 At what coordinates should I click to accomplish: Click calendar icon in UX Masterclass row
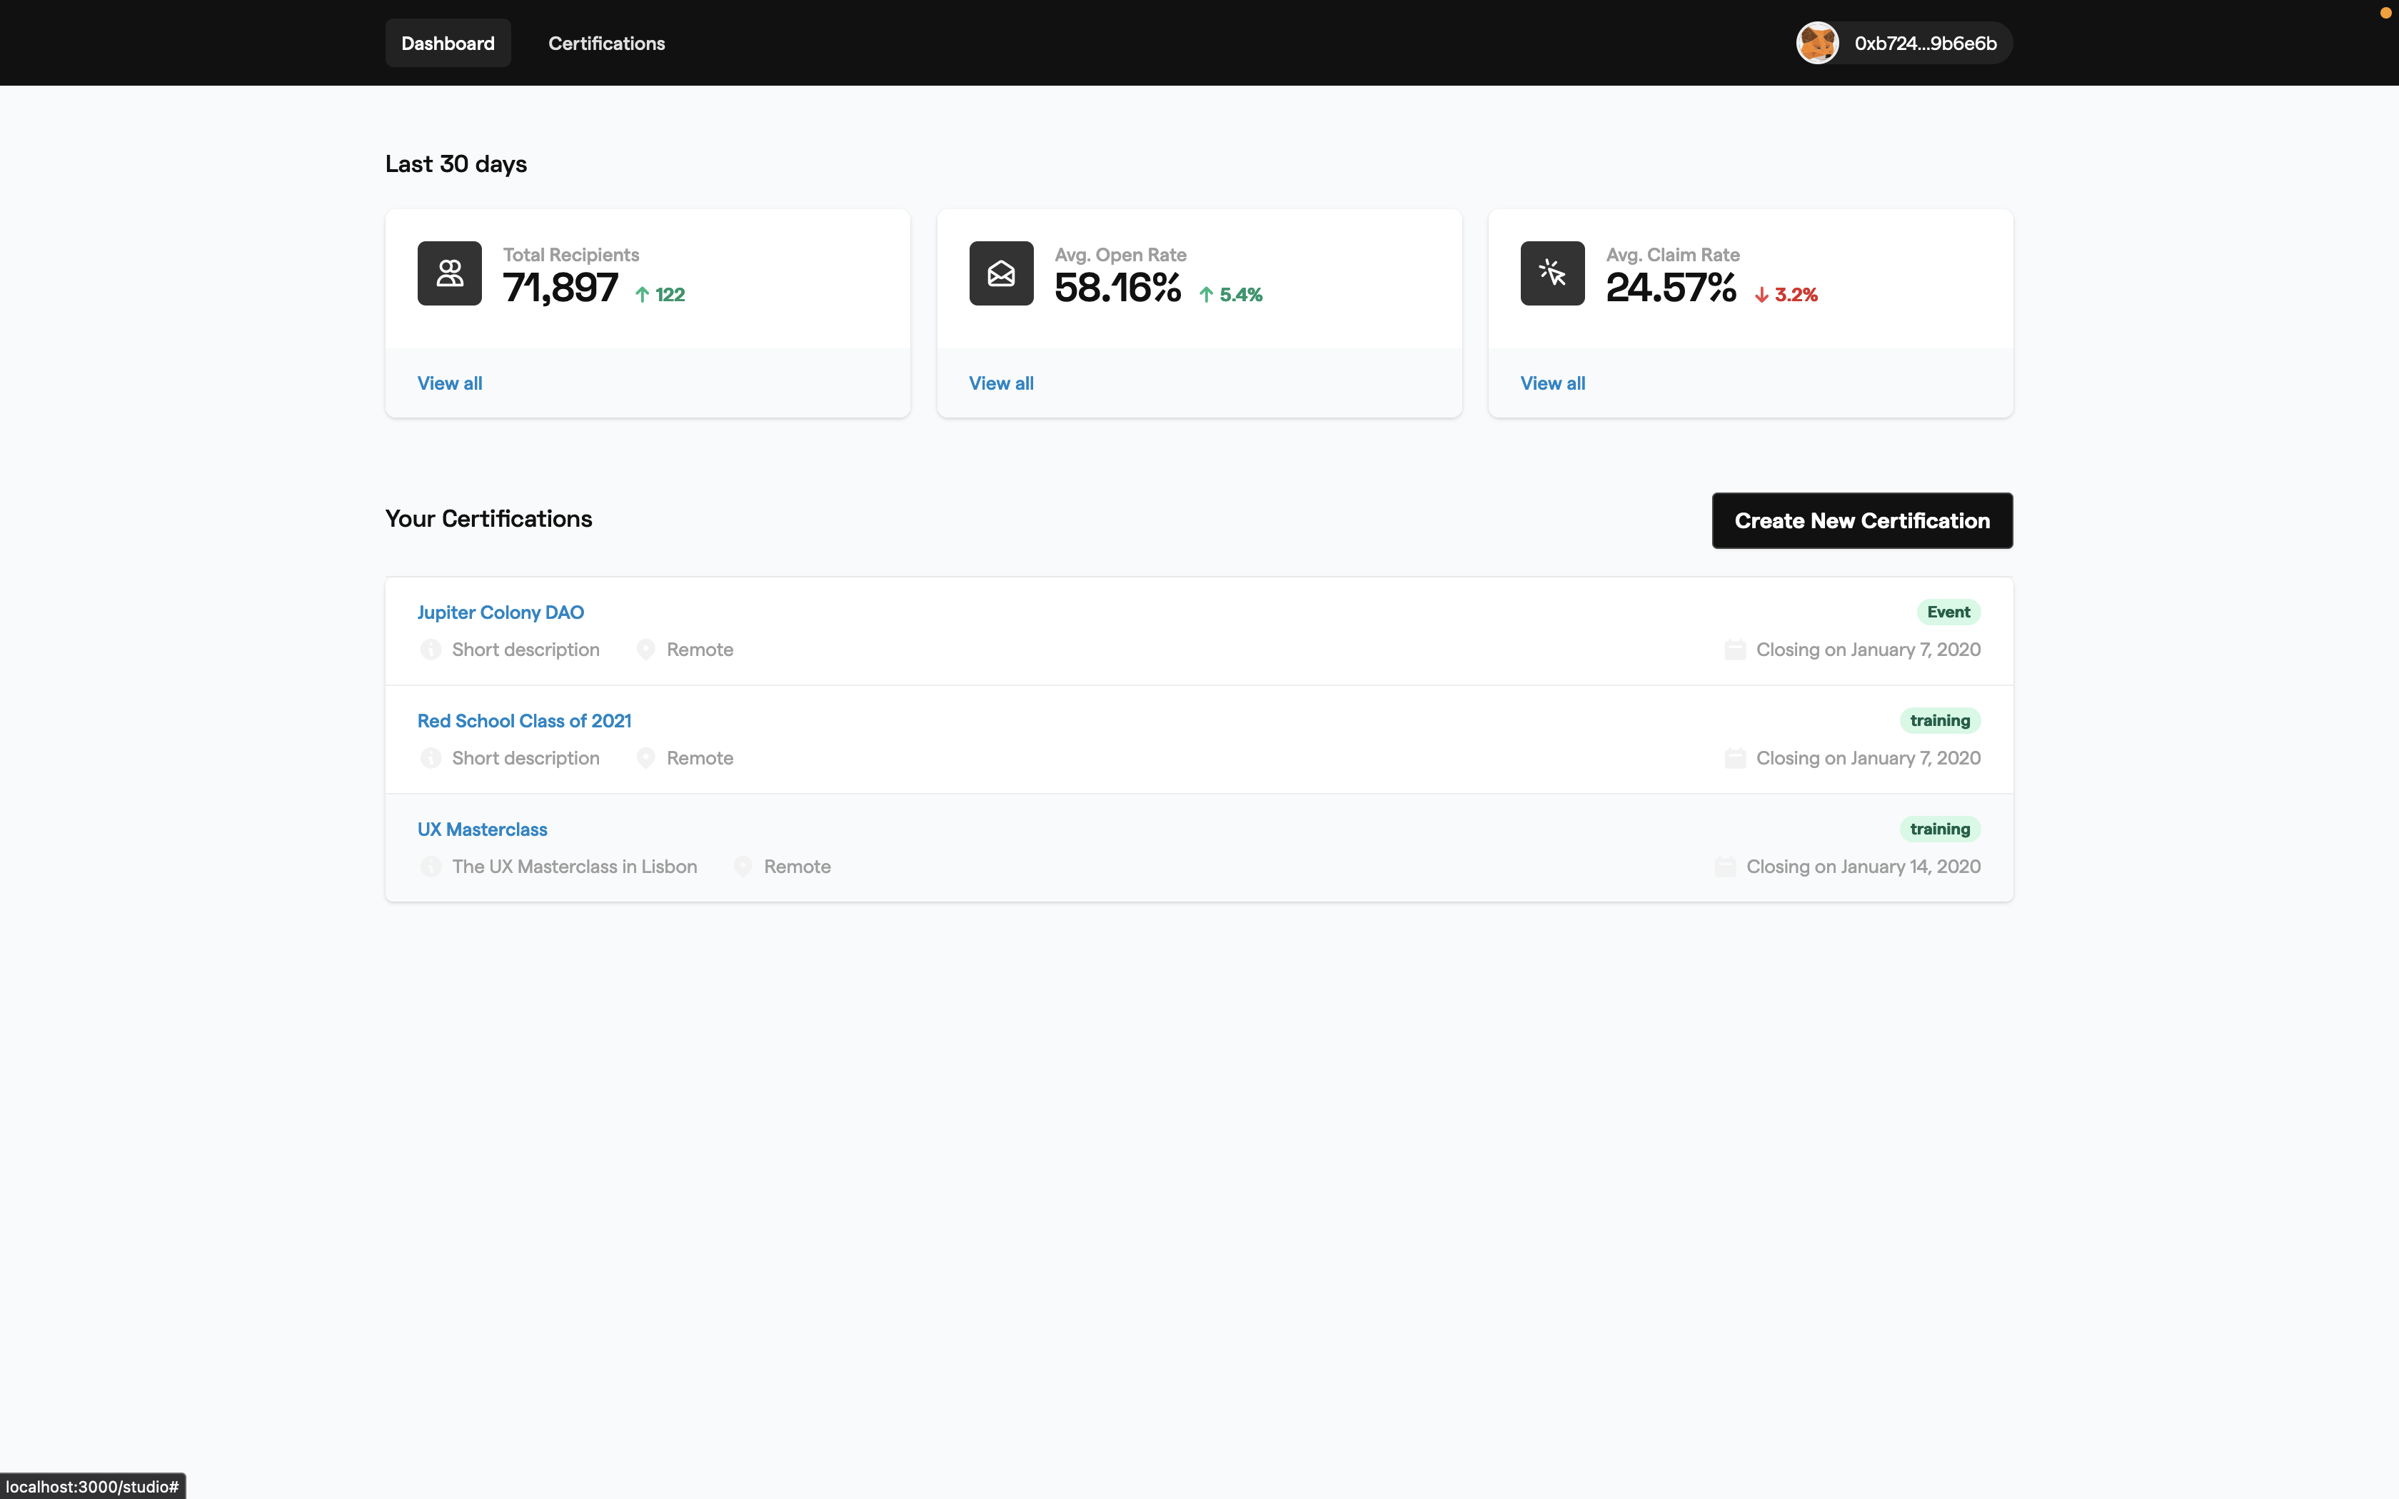coord(1725,867)
